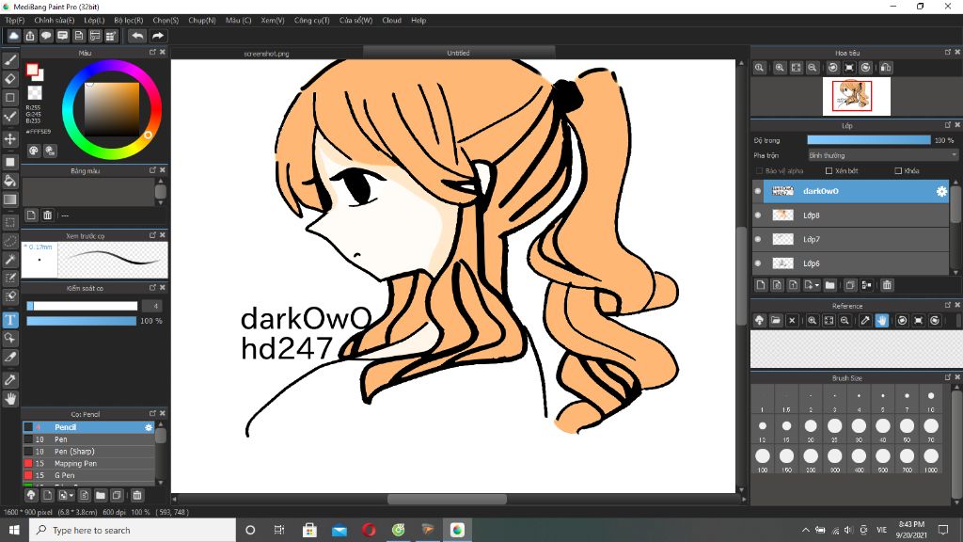The image size is (963, 542).
Task: Open the Lớp(L) menu
Action: click(x=94, y=21)
